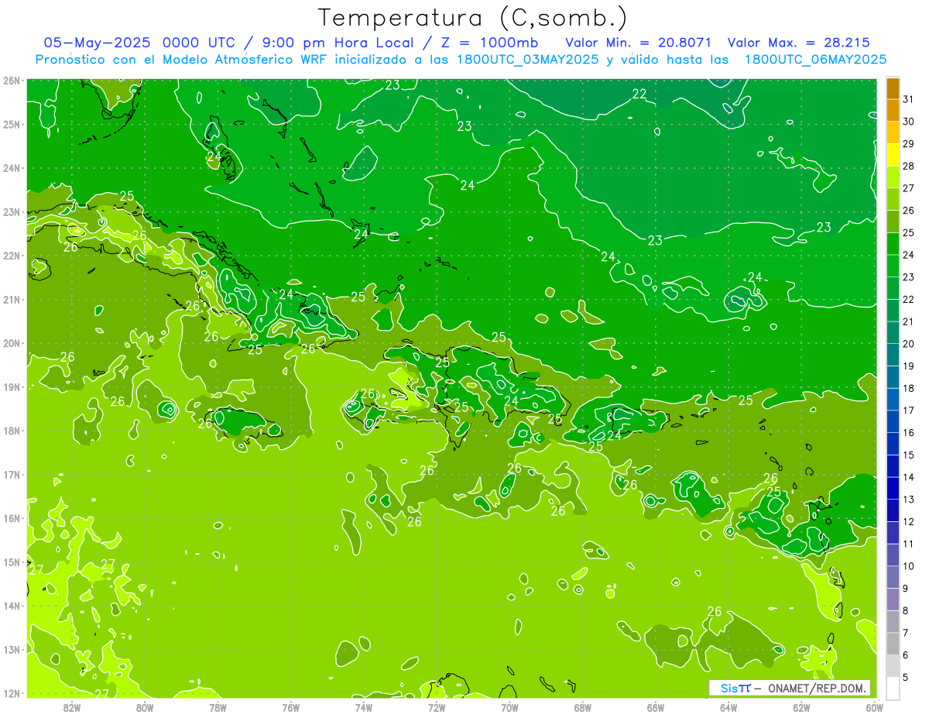929x718 pixels.
Task: Click the "20" value on the color scale
Action: pos(909,344)
